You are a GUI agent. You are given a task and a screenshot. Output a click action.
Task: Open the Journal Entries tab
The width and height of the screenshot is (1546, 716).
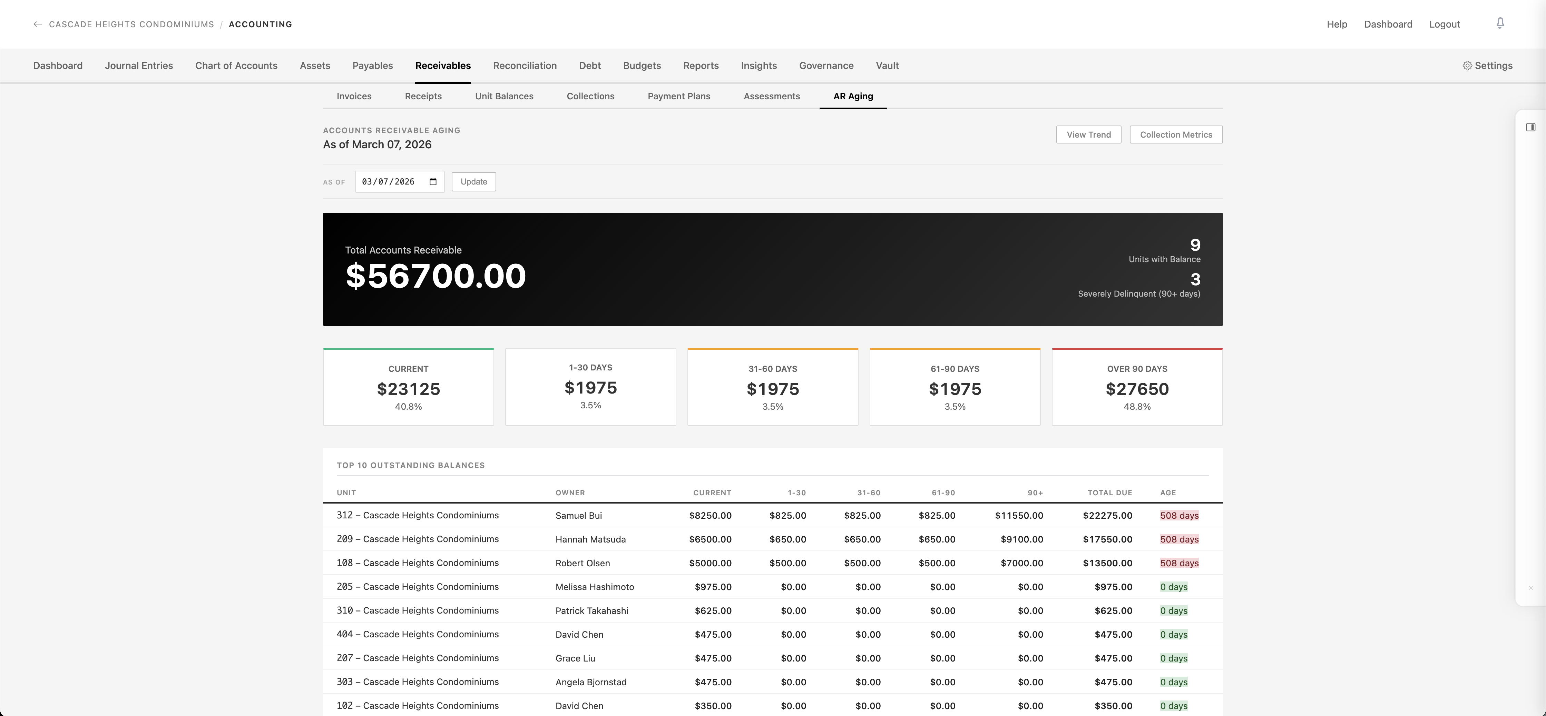[139, 66]
